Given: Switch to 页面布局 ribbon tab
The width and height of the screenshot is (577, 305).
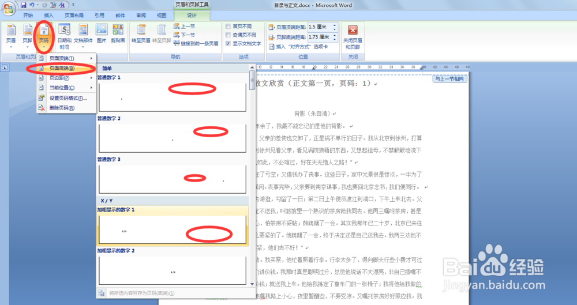Looking at the screenshot, I should (x=74, y=16).
